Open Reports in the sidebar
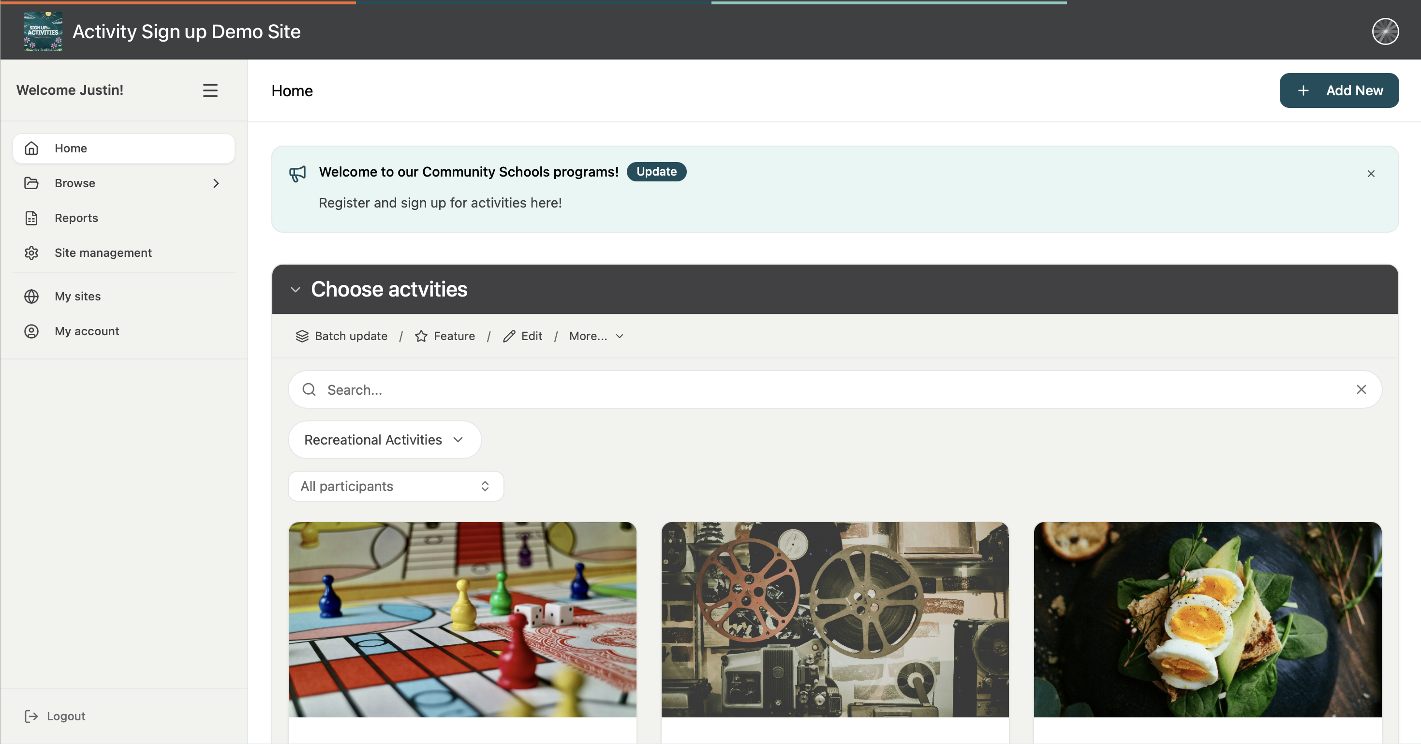The width and height of the screenshot is (1421, 744). tap(123, 218)
